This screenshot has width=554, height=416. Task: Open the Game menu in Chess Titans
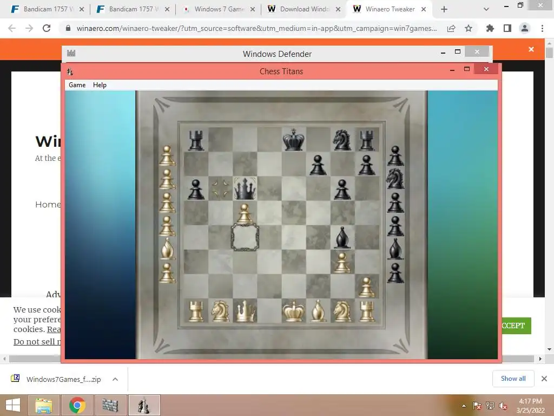[x=77, y=85]
